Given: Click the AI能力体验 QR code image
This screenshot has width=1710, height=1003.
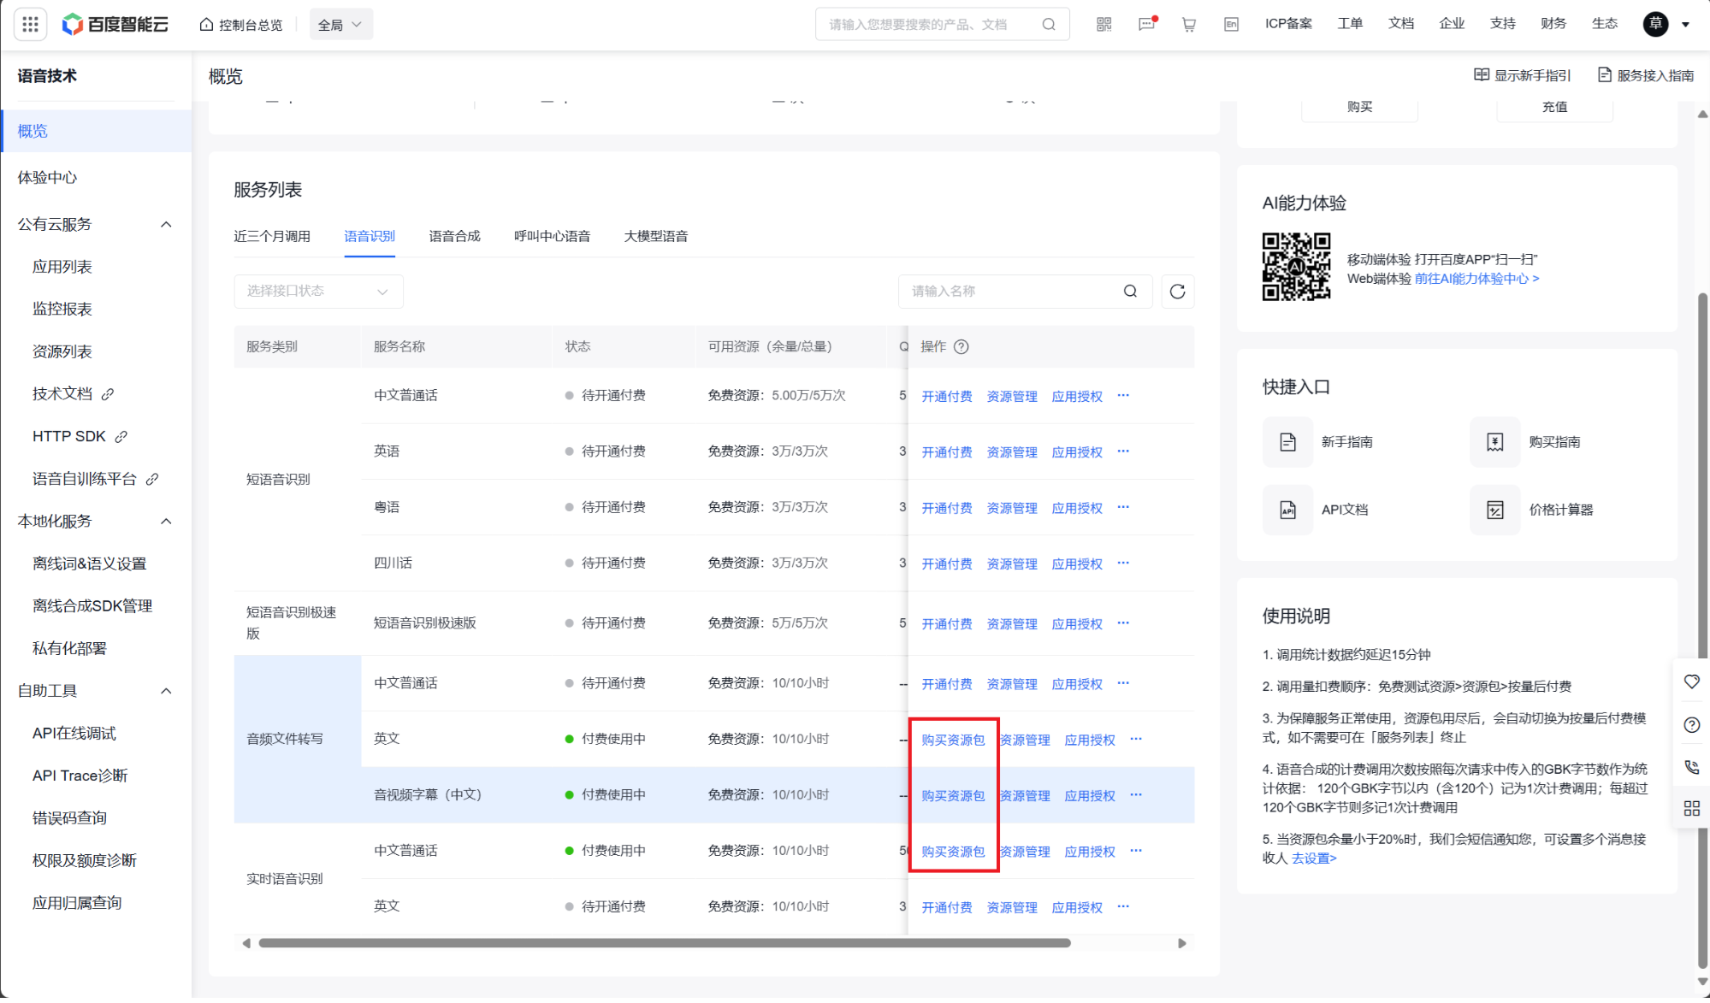Looking at the screenshot, I should (x=1296, y=267).
